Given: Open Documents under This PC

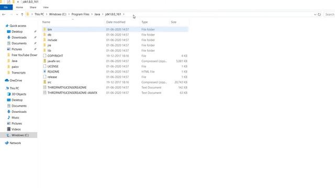Looking at the screenshot, I should pyautogui.click(x=19, y=105).
